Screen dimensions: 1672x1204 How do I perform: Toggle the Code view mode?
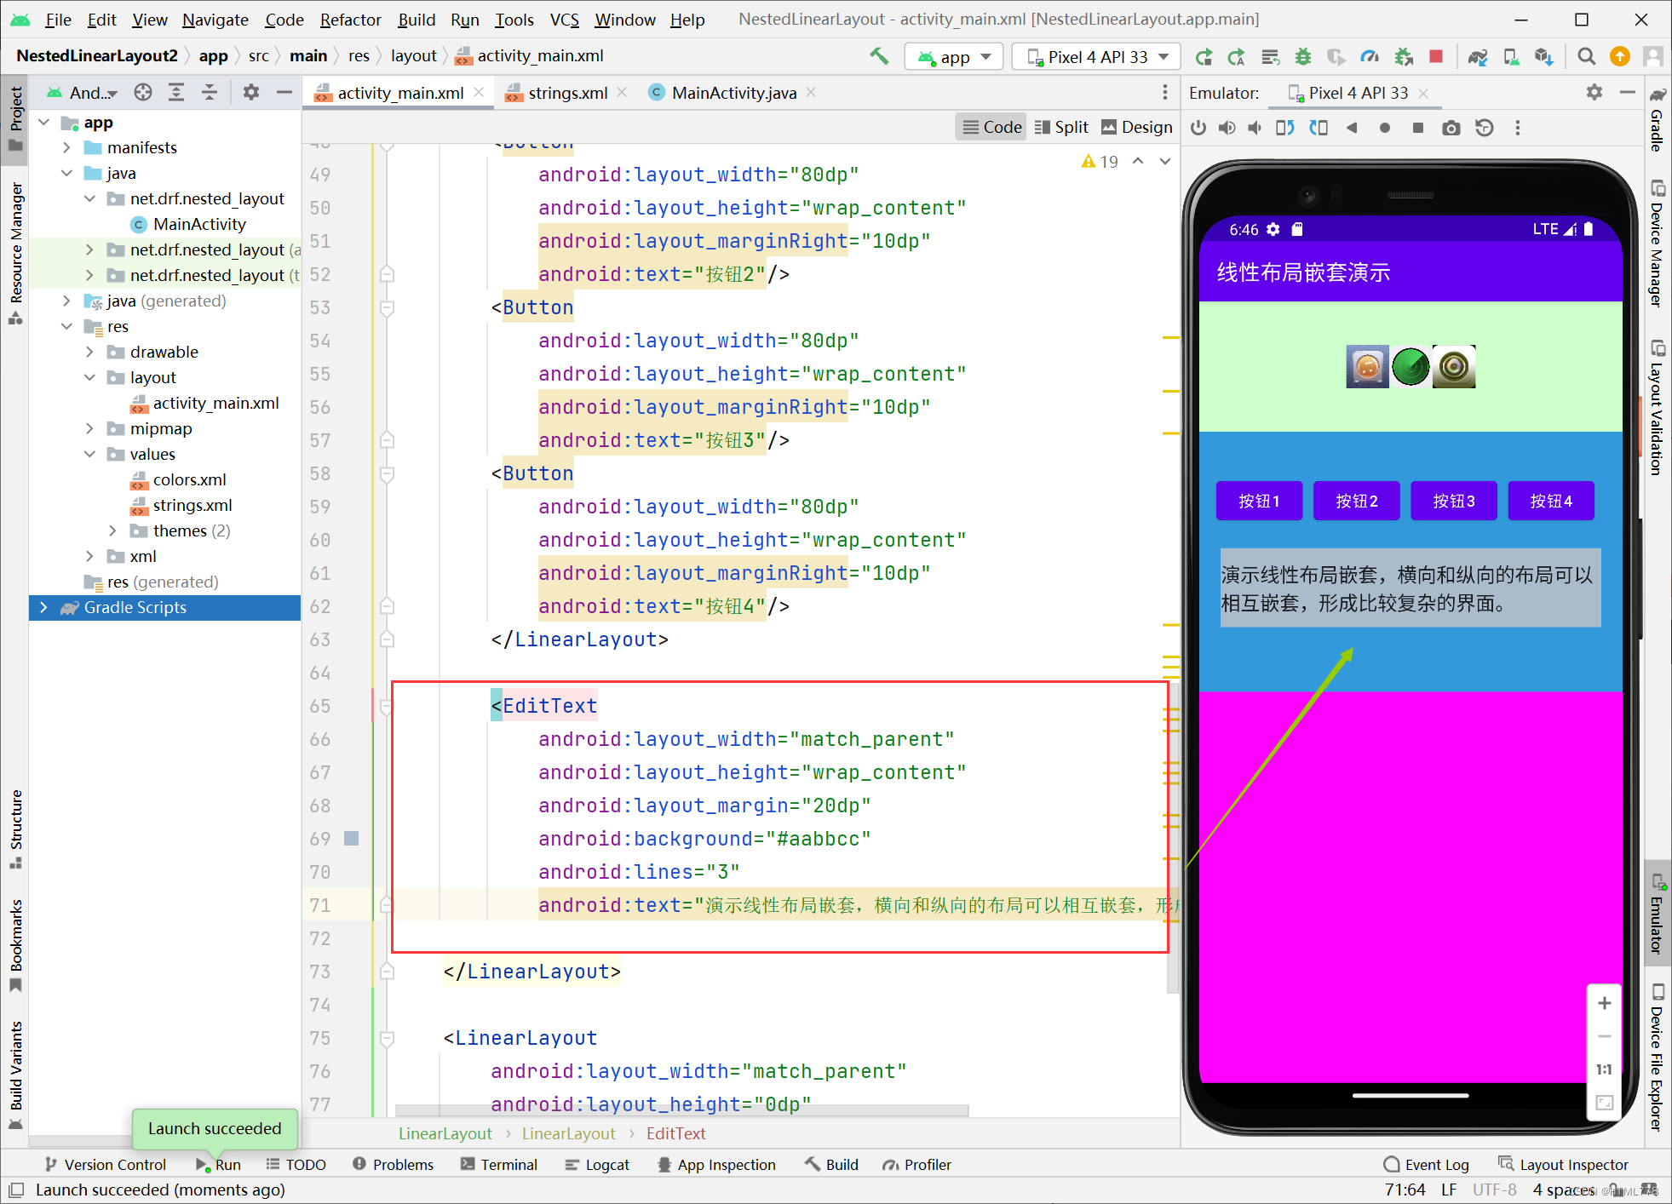pyautogui.click(x=991, y=127)
